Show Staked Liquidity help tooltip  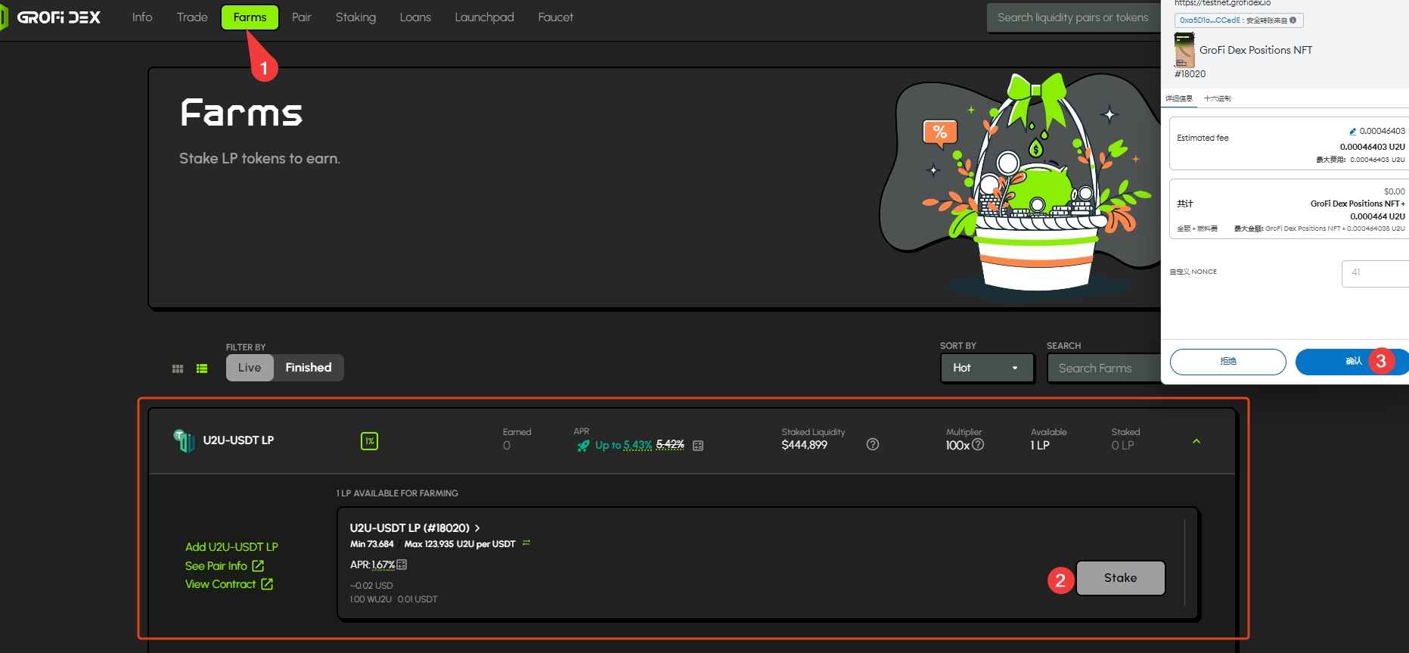point(873,445)
